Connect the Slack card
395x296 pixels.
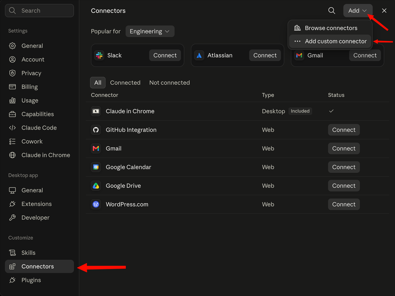(x=165, y=55)
